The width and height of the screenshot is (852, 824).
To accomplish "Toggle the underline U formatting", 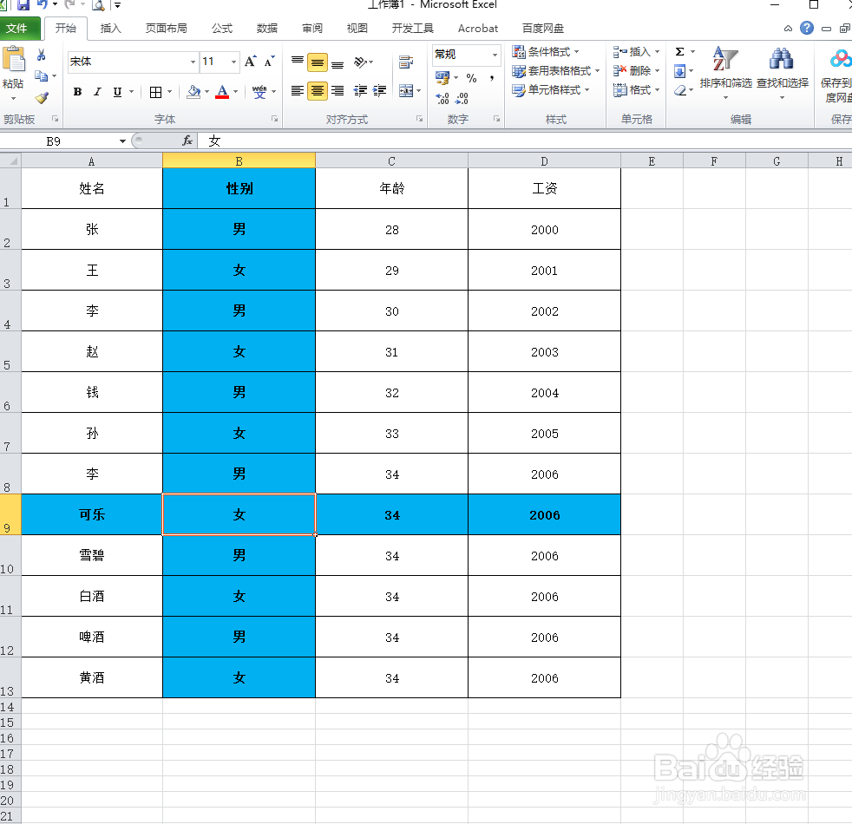I will click(x=115, y=91).
